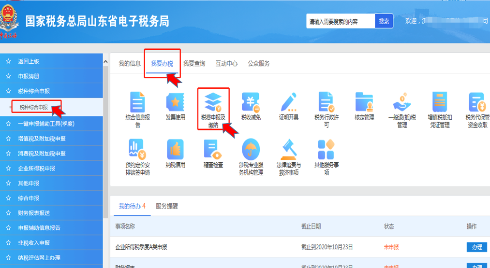The height and width of the screenshot is (268, 490).
Task: Switch to the 我要查询 tab
Action: [194, 64]
